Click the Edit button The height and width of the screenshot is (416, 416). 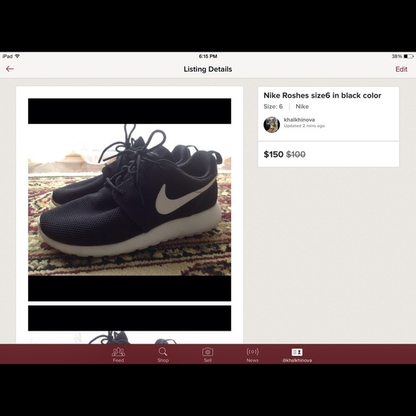point(401,70)
